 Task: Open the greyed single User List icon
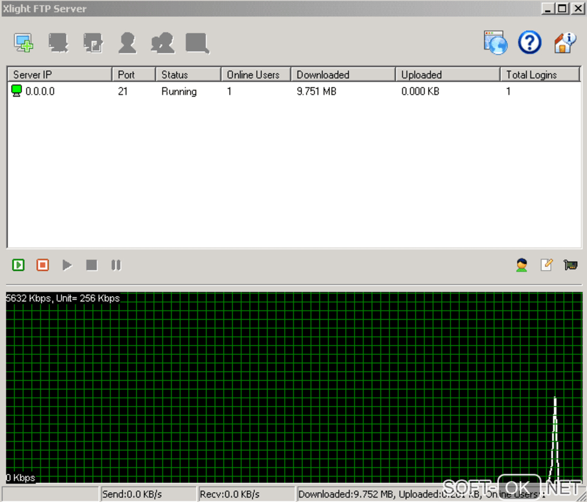127,43
